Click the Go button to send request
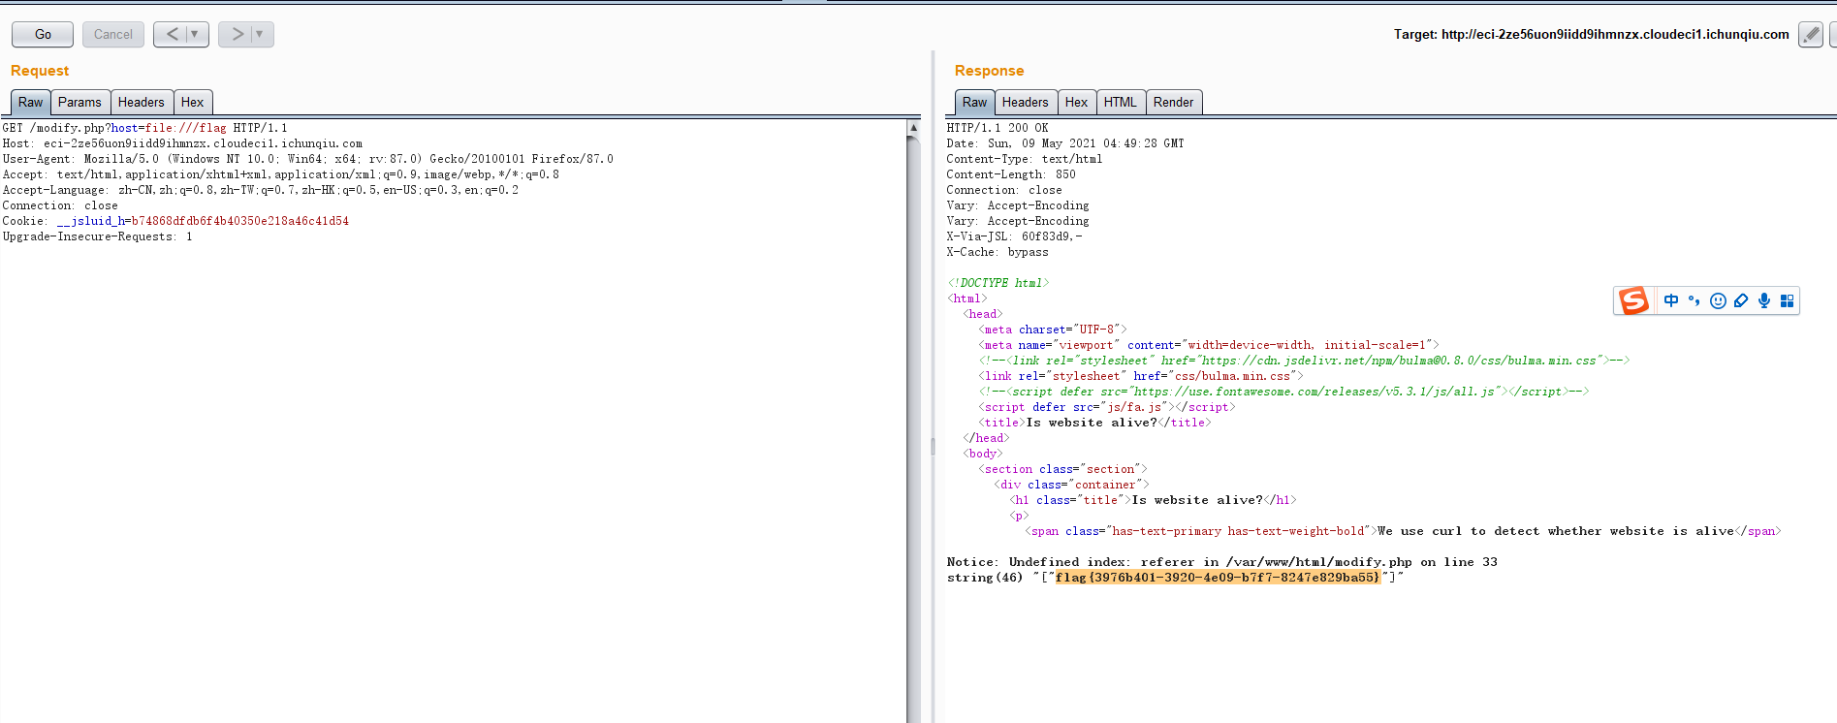The image size is (1837, 723). pos(43,34)
